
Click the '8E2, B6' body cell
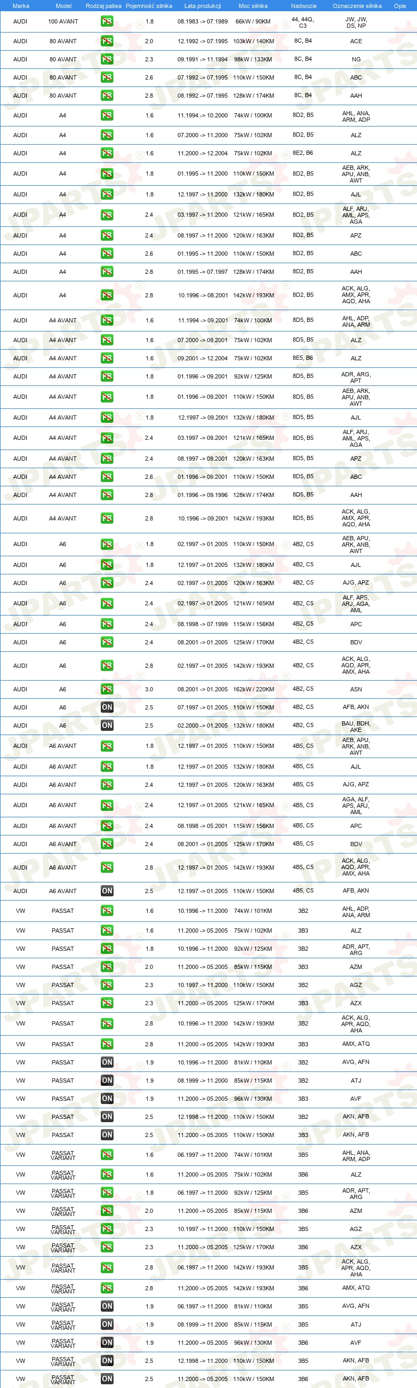(303, 153)
